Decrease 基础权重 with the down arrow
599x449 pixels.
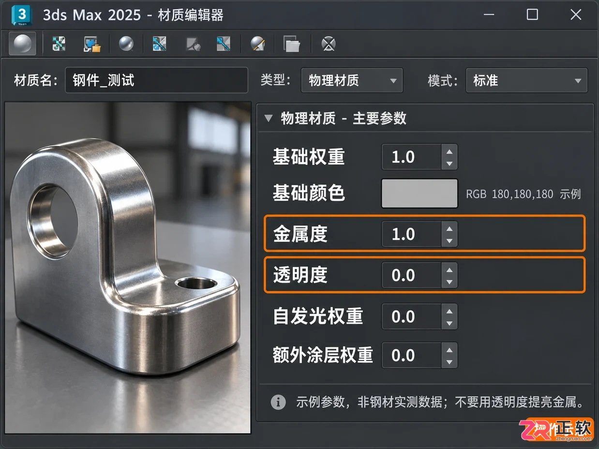pyautogui.click(x=449, y=164)
